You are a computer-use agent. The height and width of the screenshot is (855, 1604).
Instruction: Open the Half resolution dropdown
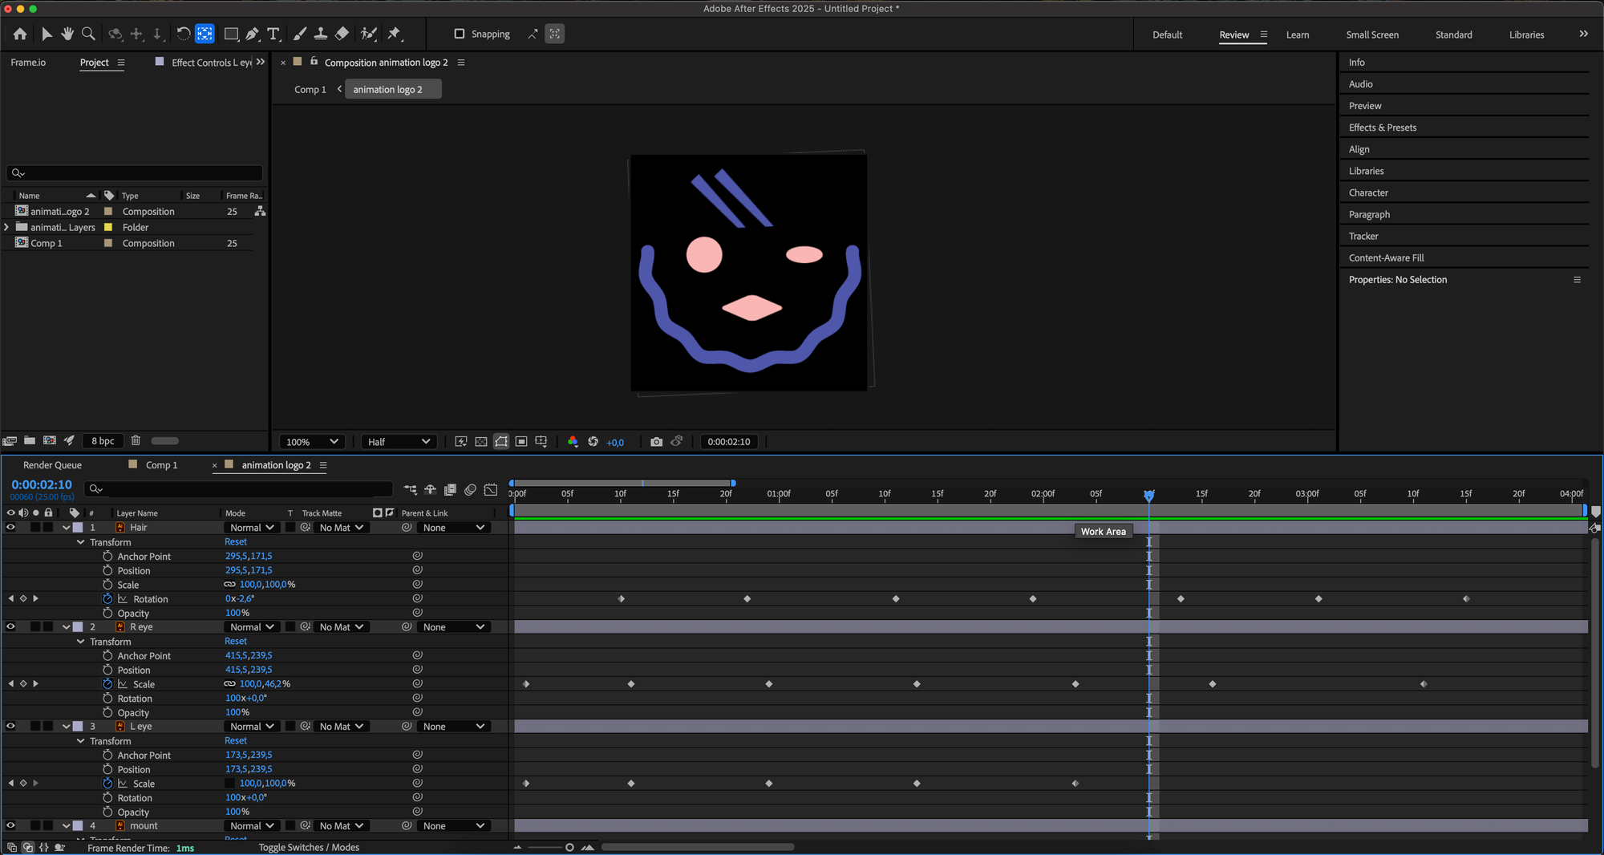pyautogui.click(x=399, y=442)
